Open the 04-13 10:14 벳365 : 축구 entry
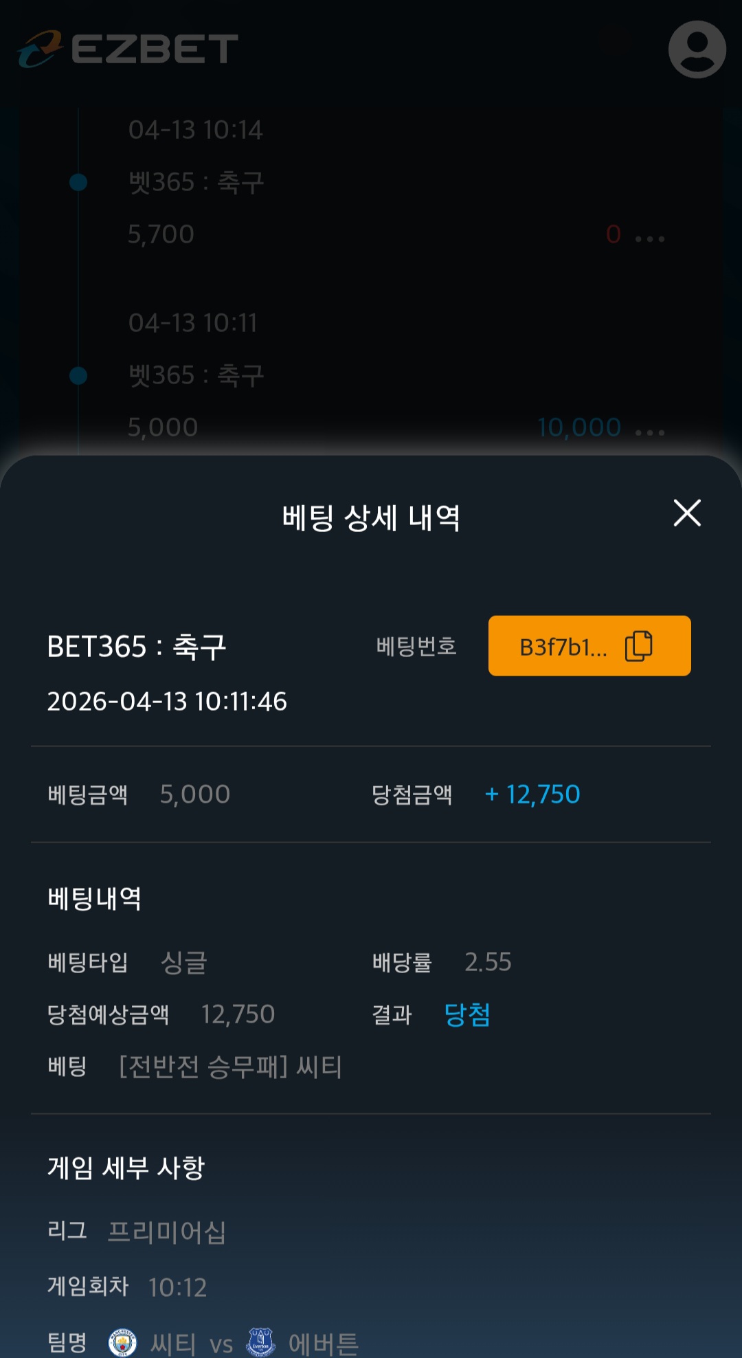This screenshot has width=742, height=1358. [x=196, y=182]
